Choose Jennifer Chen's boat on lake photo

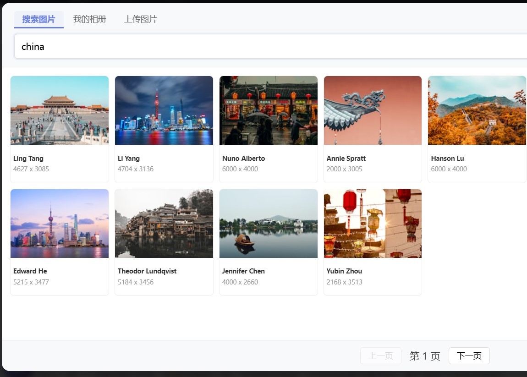point(268,224)
